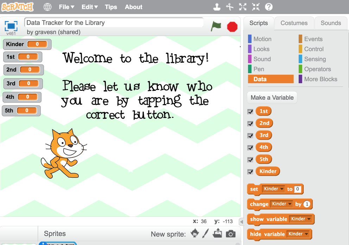Click the Make a Variable button
This screenshot has height=245, width=349.
tap(272, 98)
